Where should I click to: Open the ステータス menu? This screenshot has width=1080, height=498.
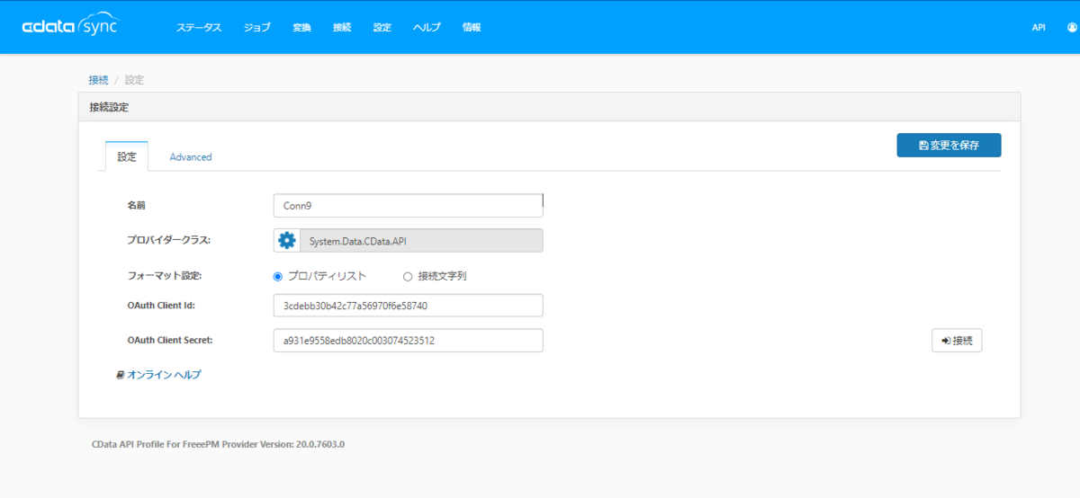click(199, 28)
